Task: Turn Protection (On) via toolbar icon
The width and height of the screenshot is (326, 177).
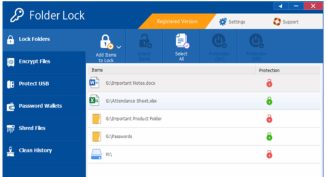Action: tap(219, 41)
